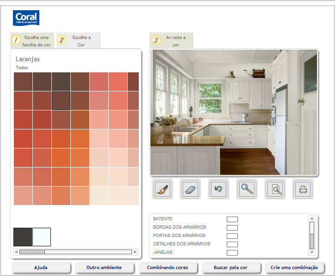Pick the bottom-left light salmon swatch
The height and width of the screenshot is (276, 335).
(23, 196)
